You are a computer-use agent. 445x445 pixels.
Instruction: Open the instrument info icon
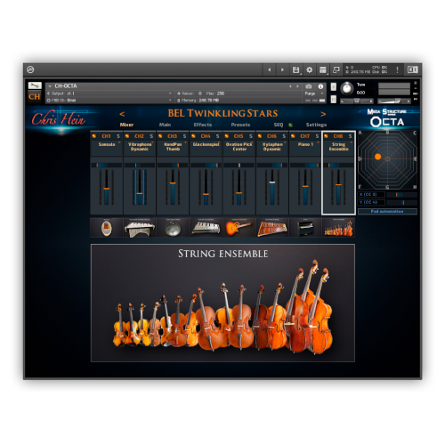(x=320, y=86)
